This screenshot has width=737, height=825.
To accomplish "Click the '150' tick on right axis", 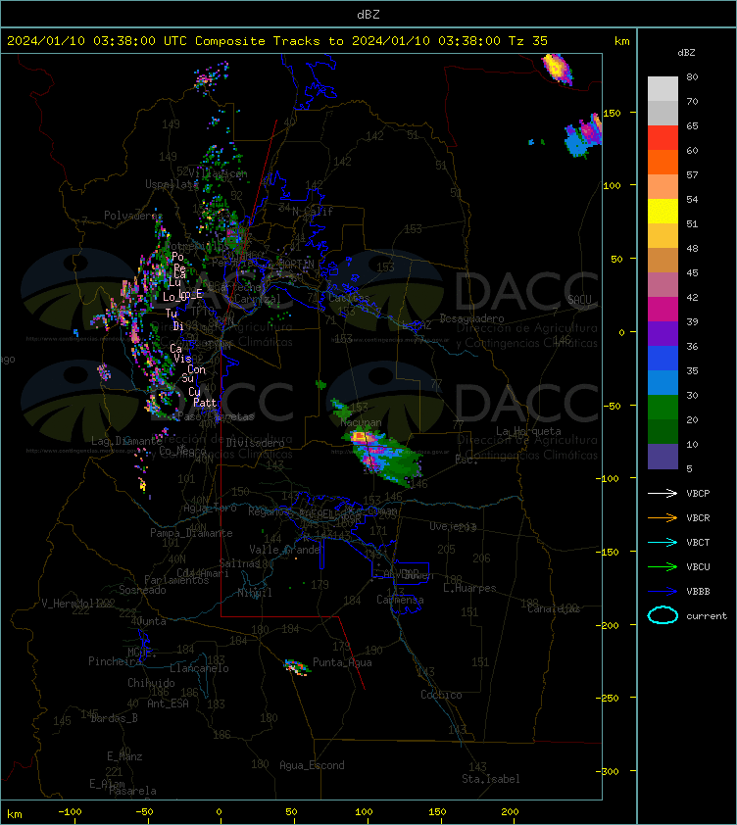I will click(x=612, y=113).
